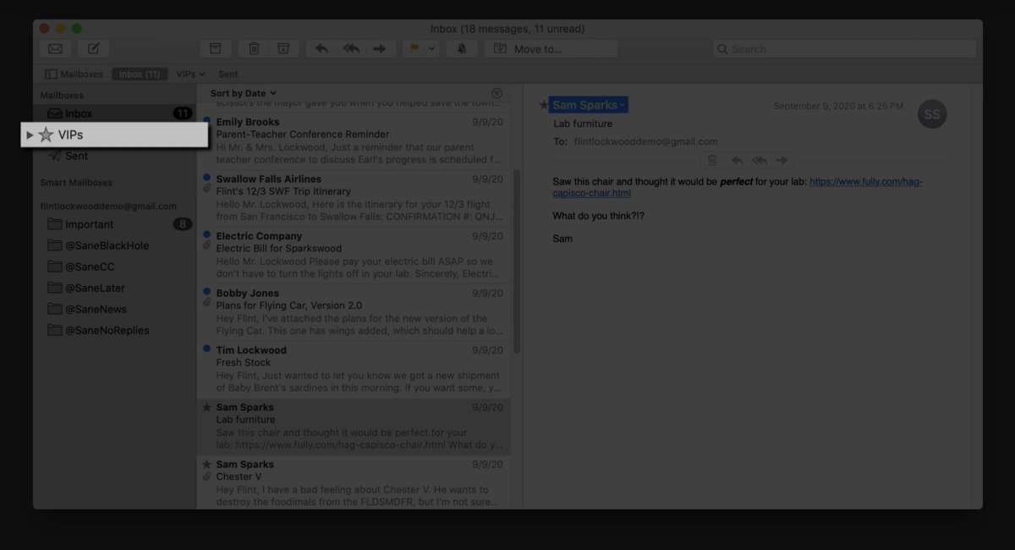Click the SS contact avatar

coord(932,114)
